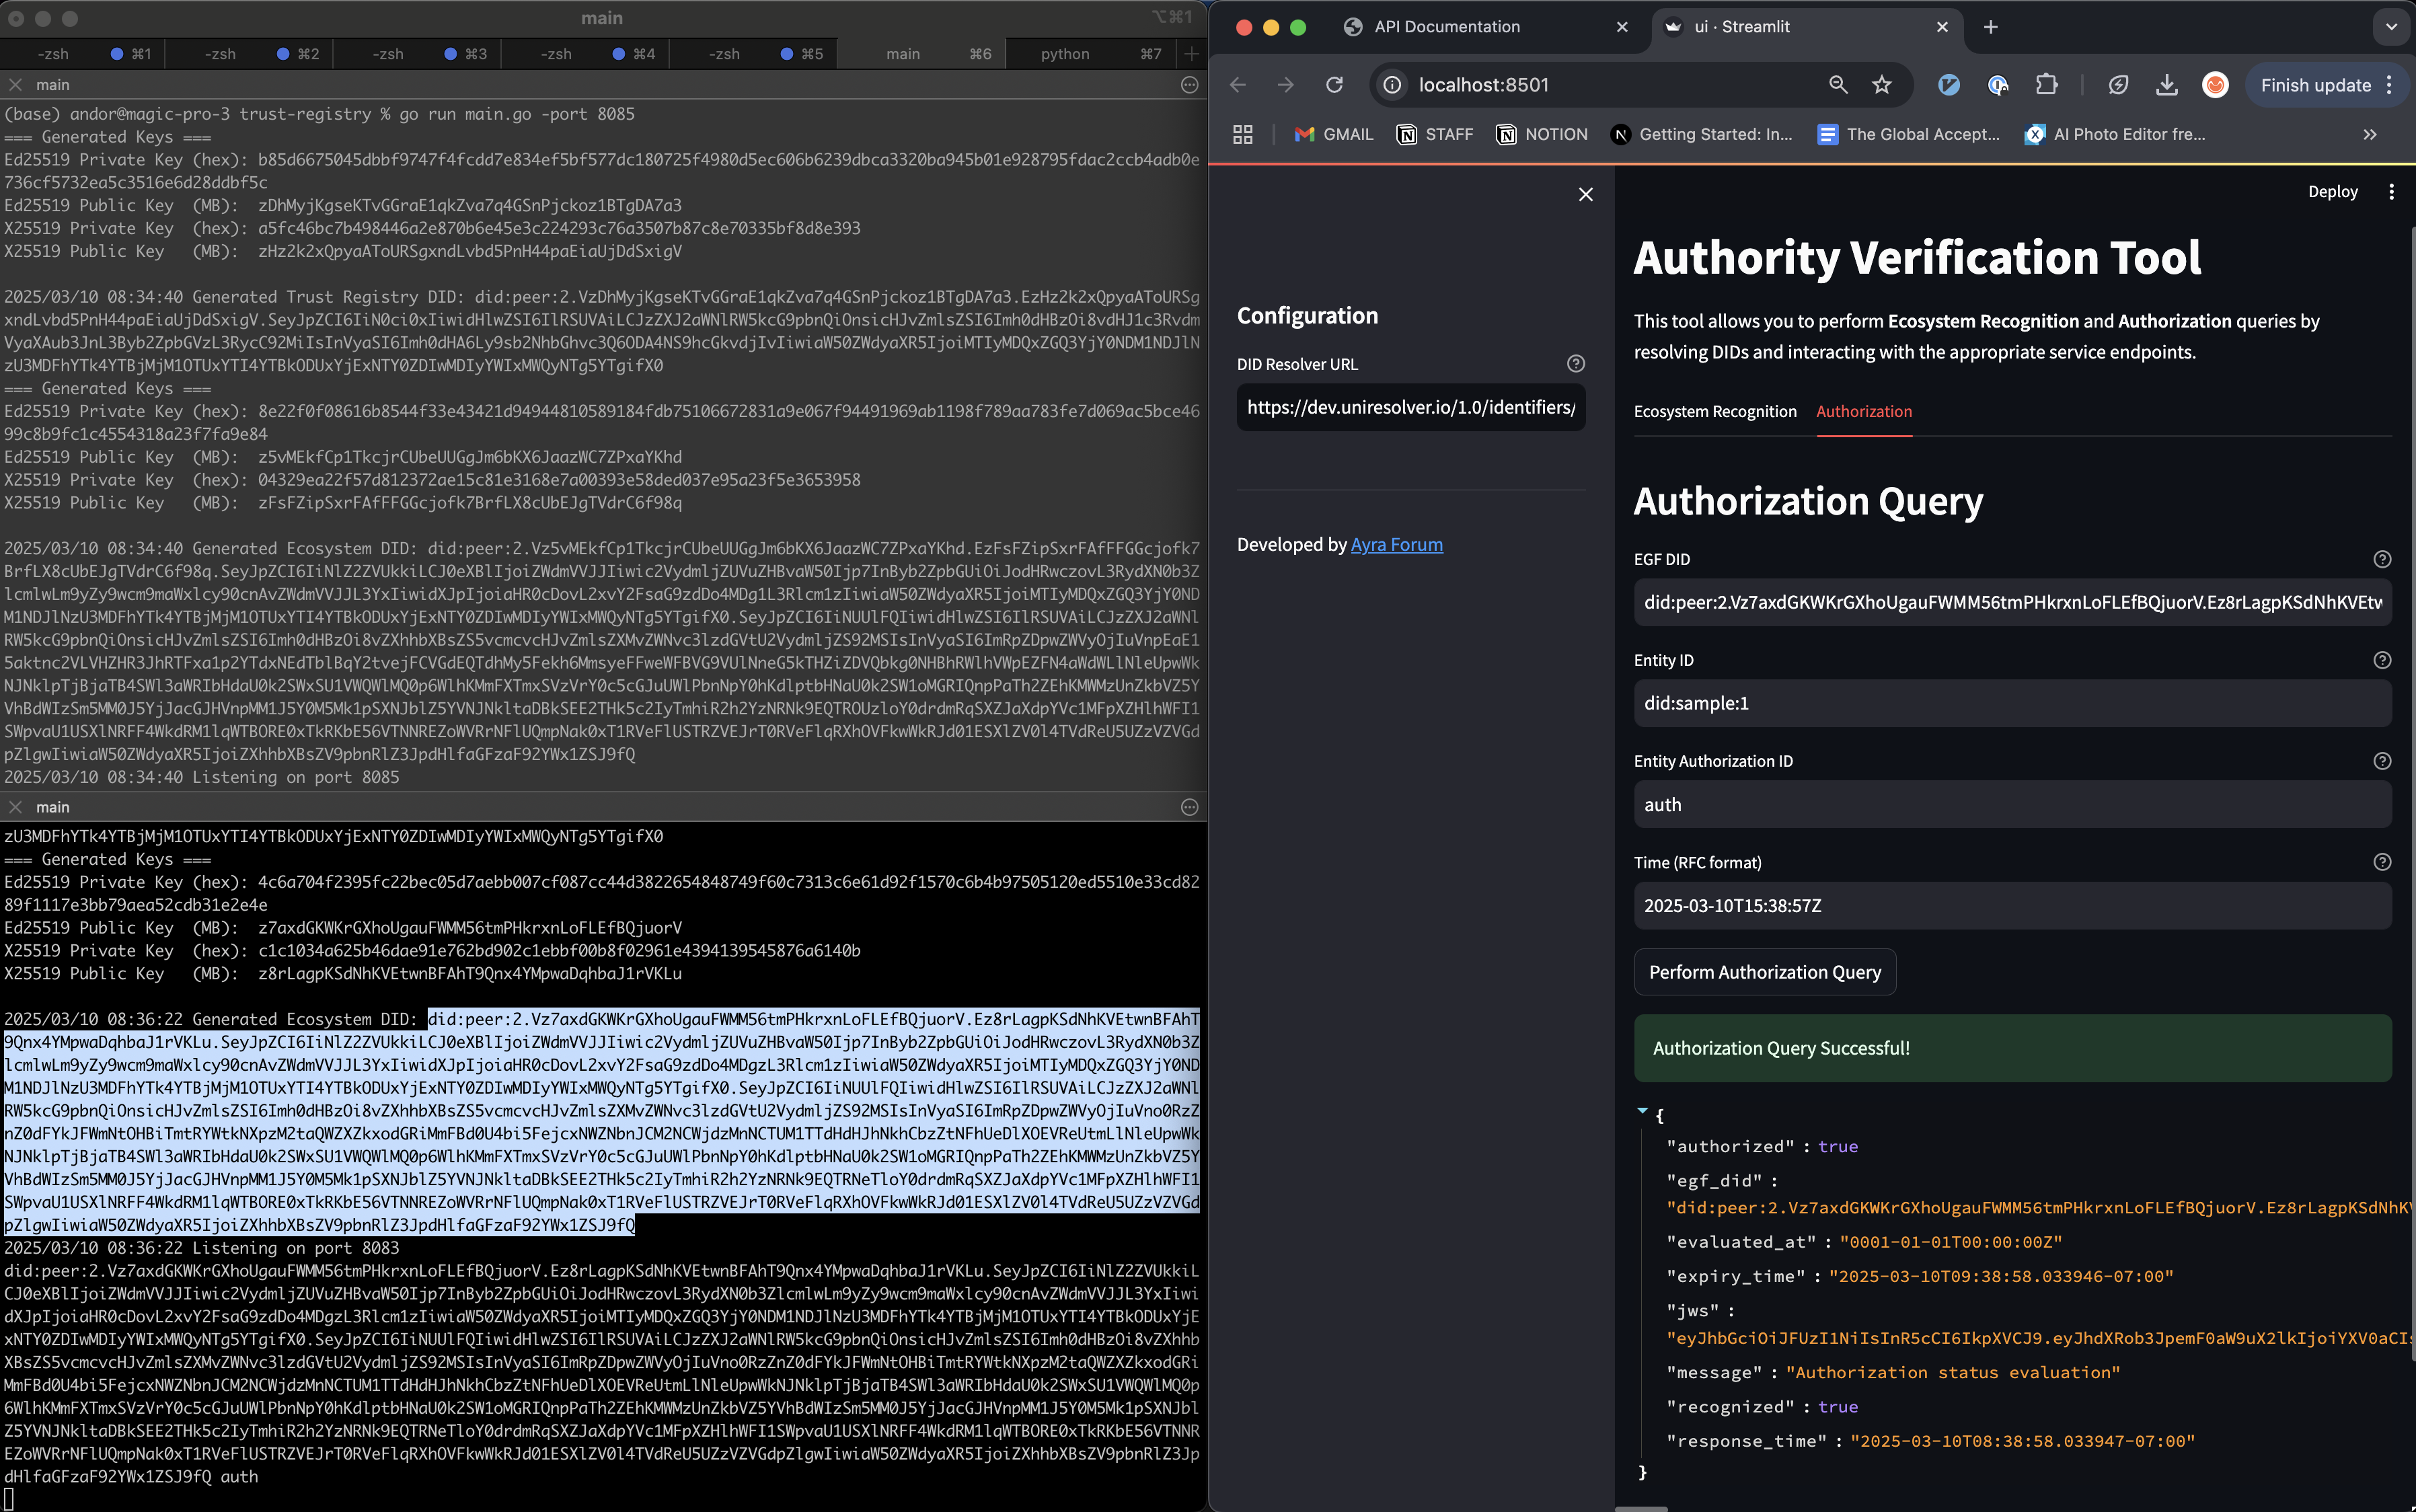Show help for Entity Authorization ID field
The height and width of the screenshot is (1512, 2416).
[x=2381, y=761]
